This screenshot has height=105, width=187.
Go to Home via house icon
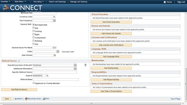(x=165, y=2)
